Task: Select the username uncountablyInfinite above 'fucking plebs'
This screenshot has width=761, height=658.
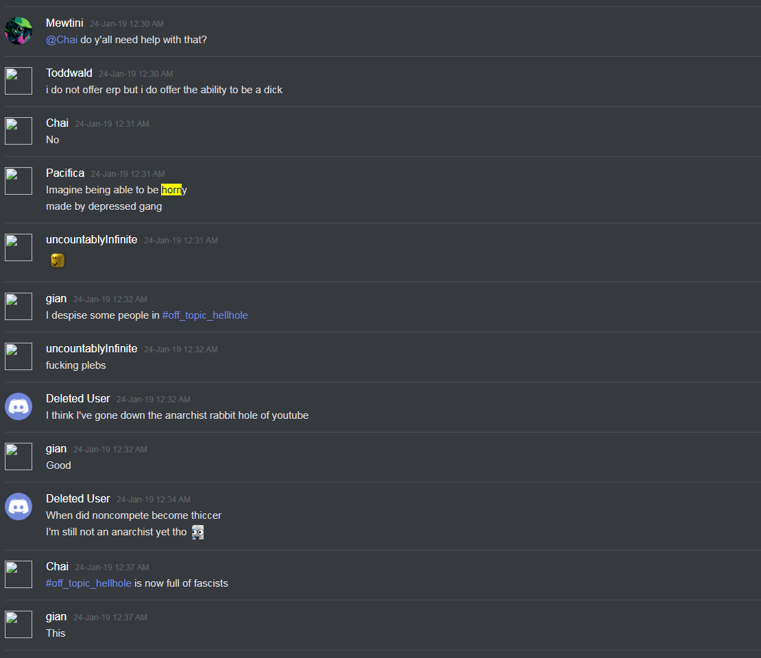Action: (92, 348)
